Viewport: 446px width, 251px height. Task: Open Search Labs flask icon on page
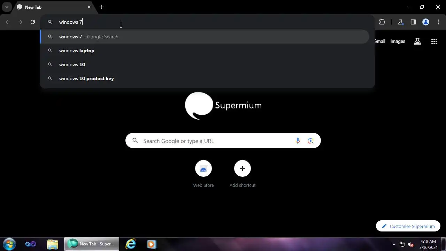coord(417,41)
